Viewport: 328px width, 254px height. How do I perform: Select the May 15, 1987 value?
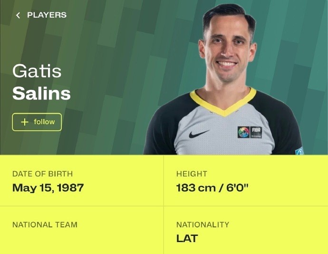pyautogui.click(x=48, y=187)
